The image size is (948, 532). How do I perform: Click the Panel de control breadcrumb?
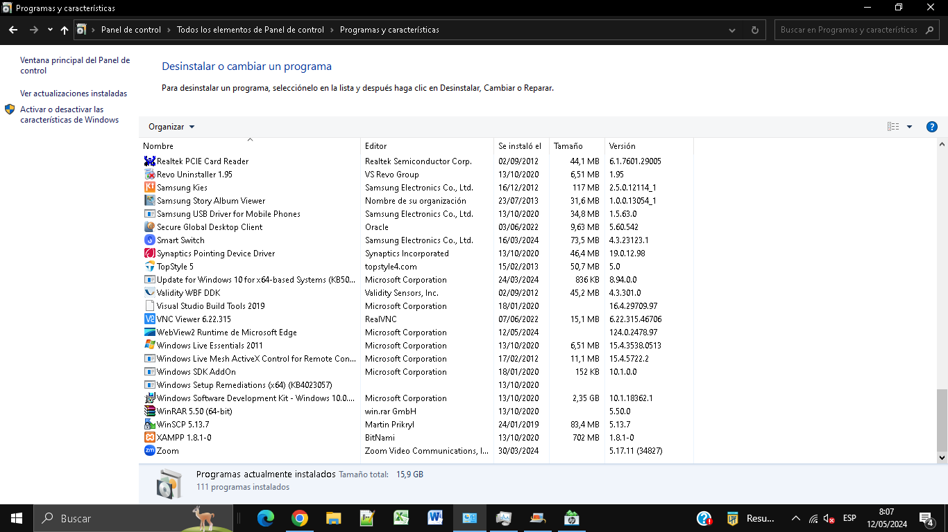[131, 30]
